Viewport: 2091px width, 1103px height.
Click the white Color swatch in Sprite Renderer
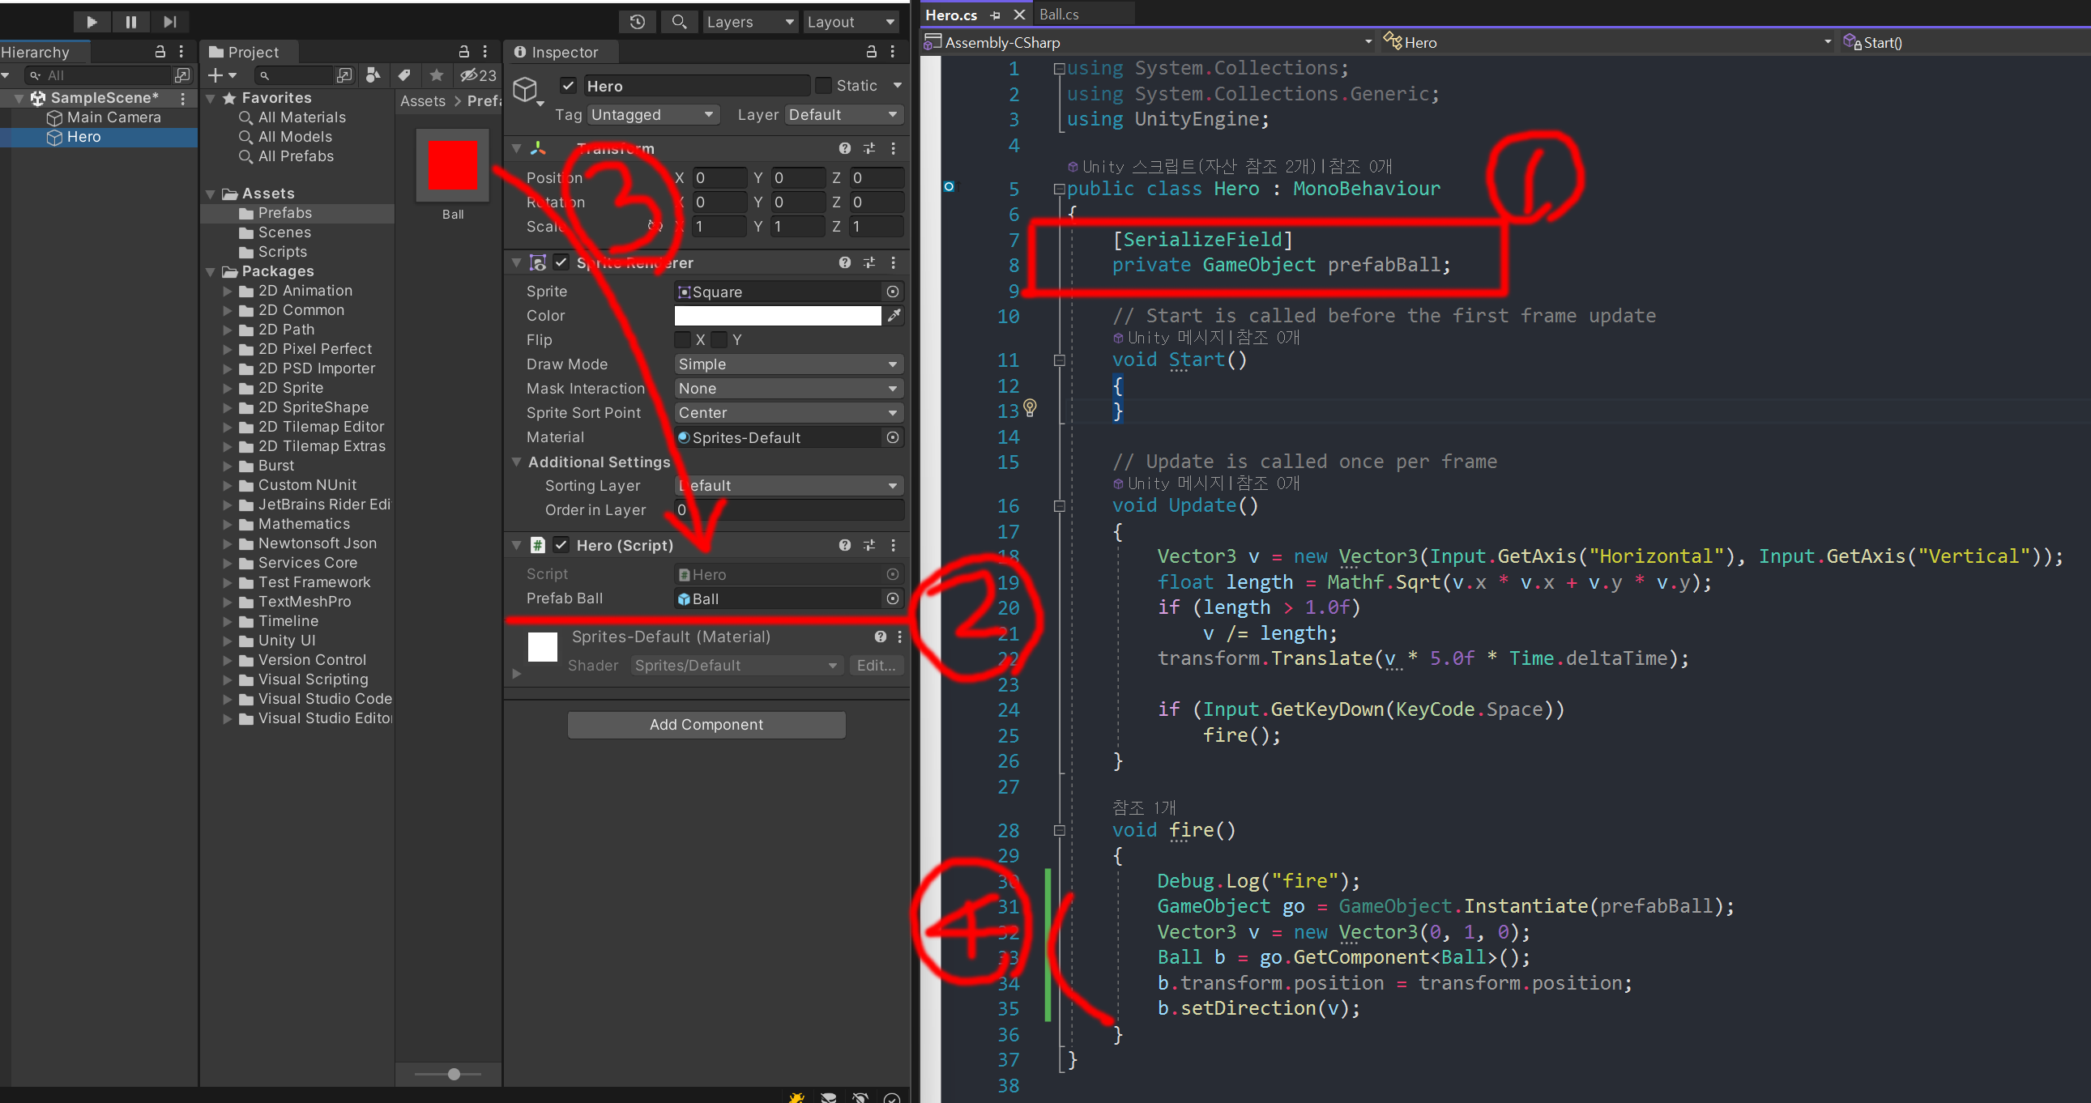777,316
